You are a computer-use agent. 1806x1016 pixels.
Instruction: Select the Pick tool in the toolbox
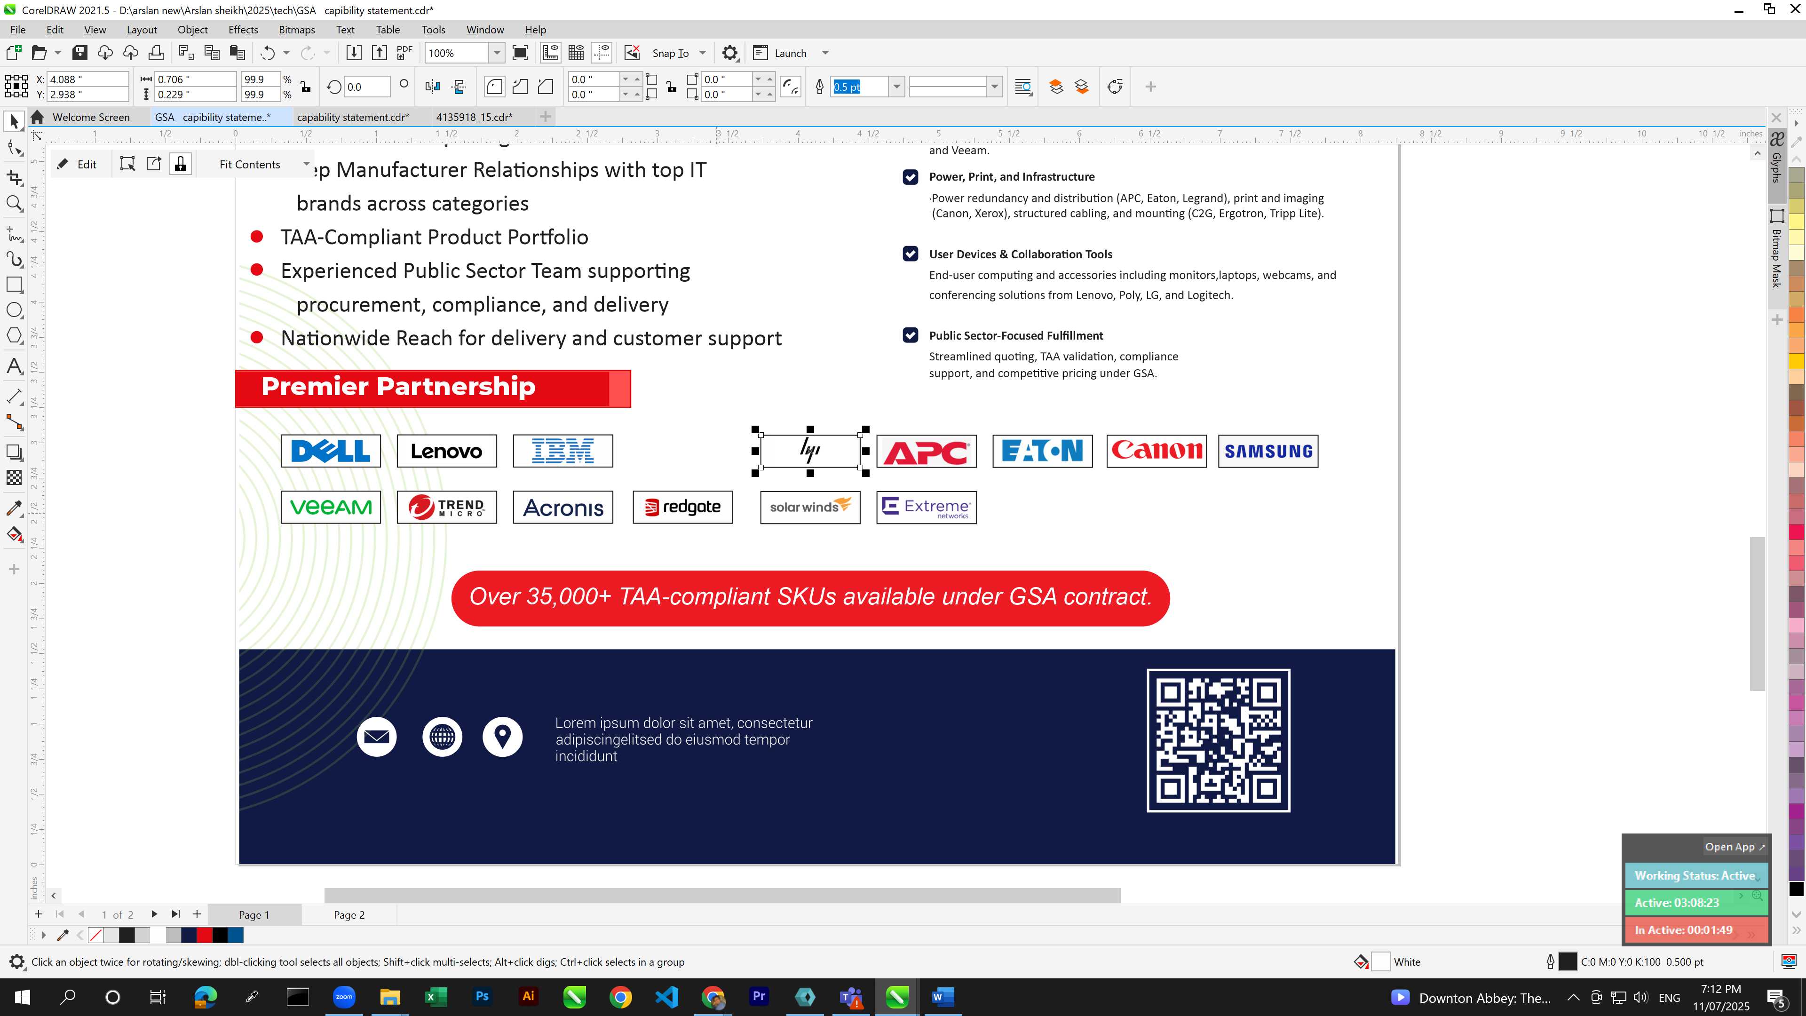(x=14, y=121)
